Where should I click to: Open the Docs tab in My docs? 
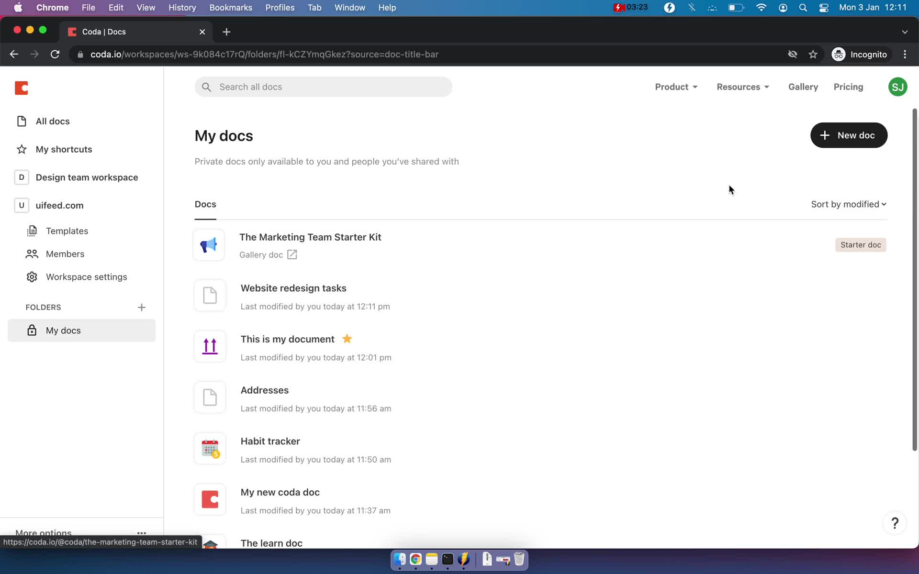(x=206, y=204)
